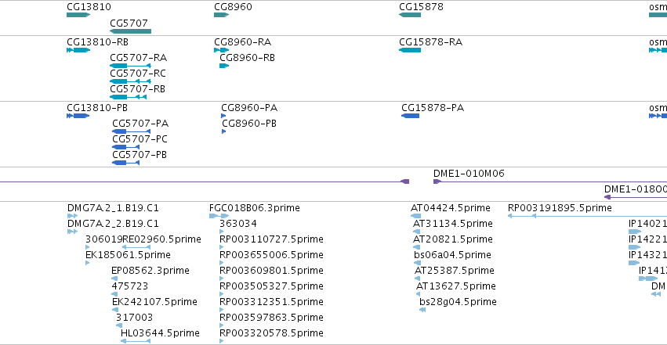Viewport: 667px width, 345px height.
Task: Click the CG15878 gene glyph
Action: point(410,15)
